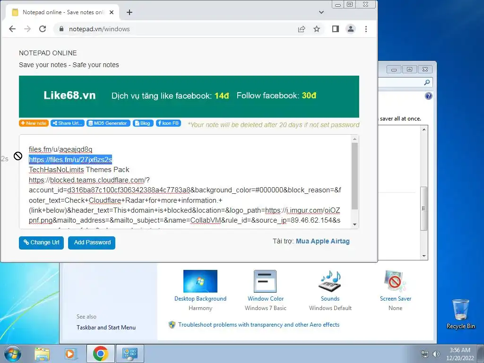Click the Personalization themes scrollbar thumb
The height and width of the screenshot is (363, 484).
[x=424, y=208]
